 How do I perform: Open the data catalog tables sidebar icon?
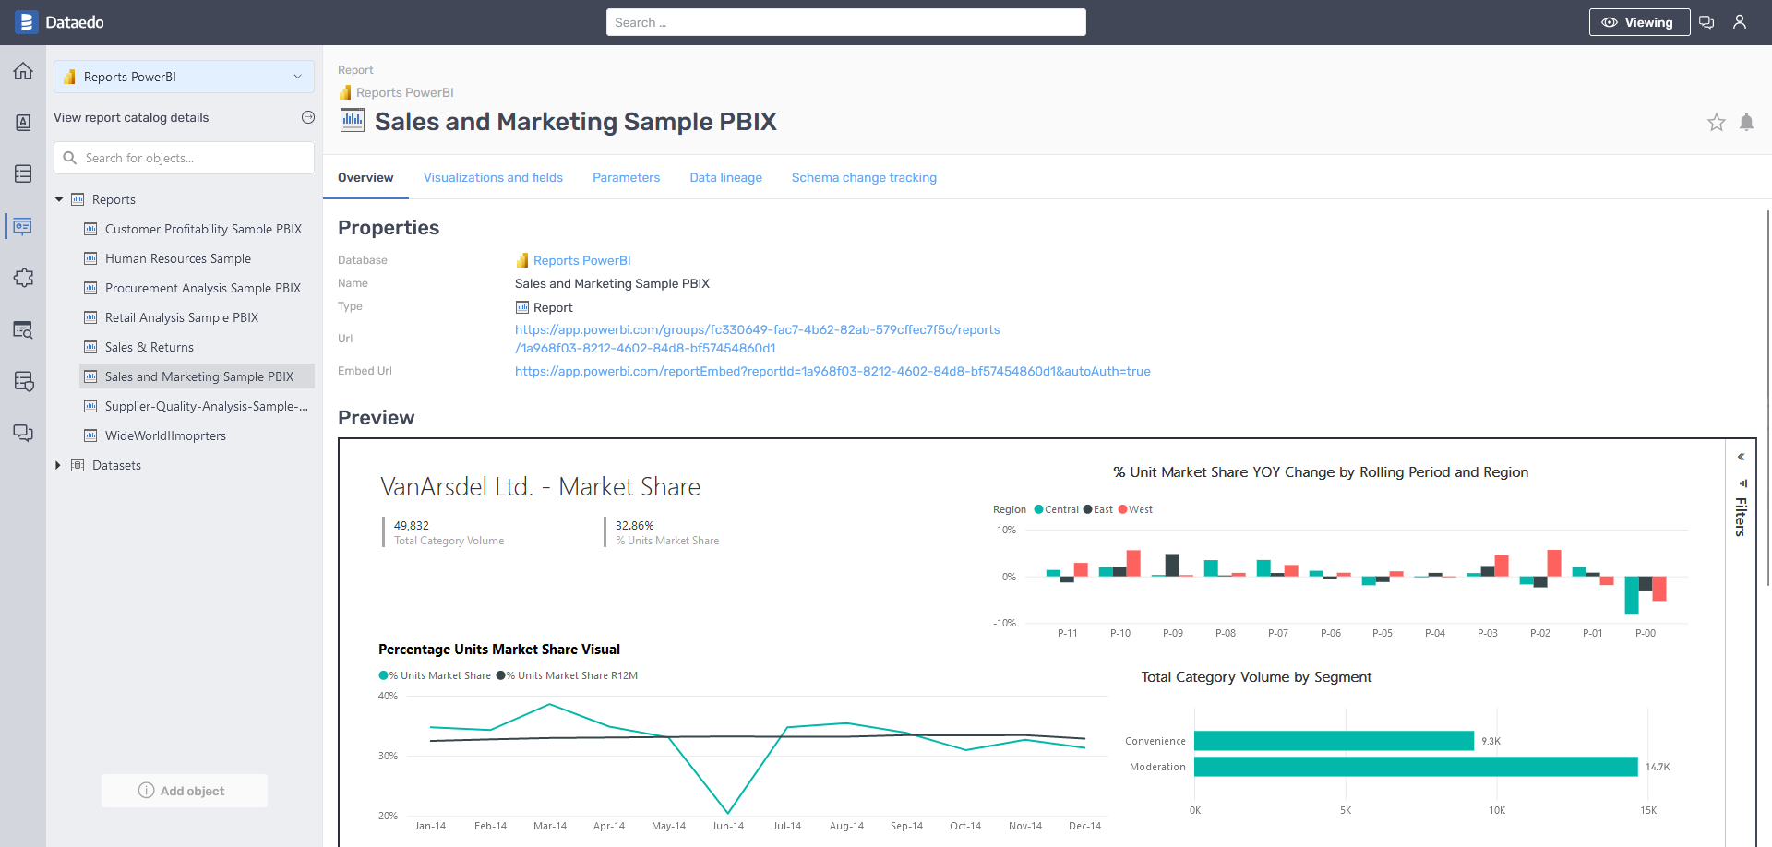click(x=23, y=173)
